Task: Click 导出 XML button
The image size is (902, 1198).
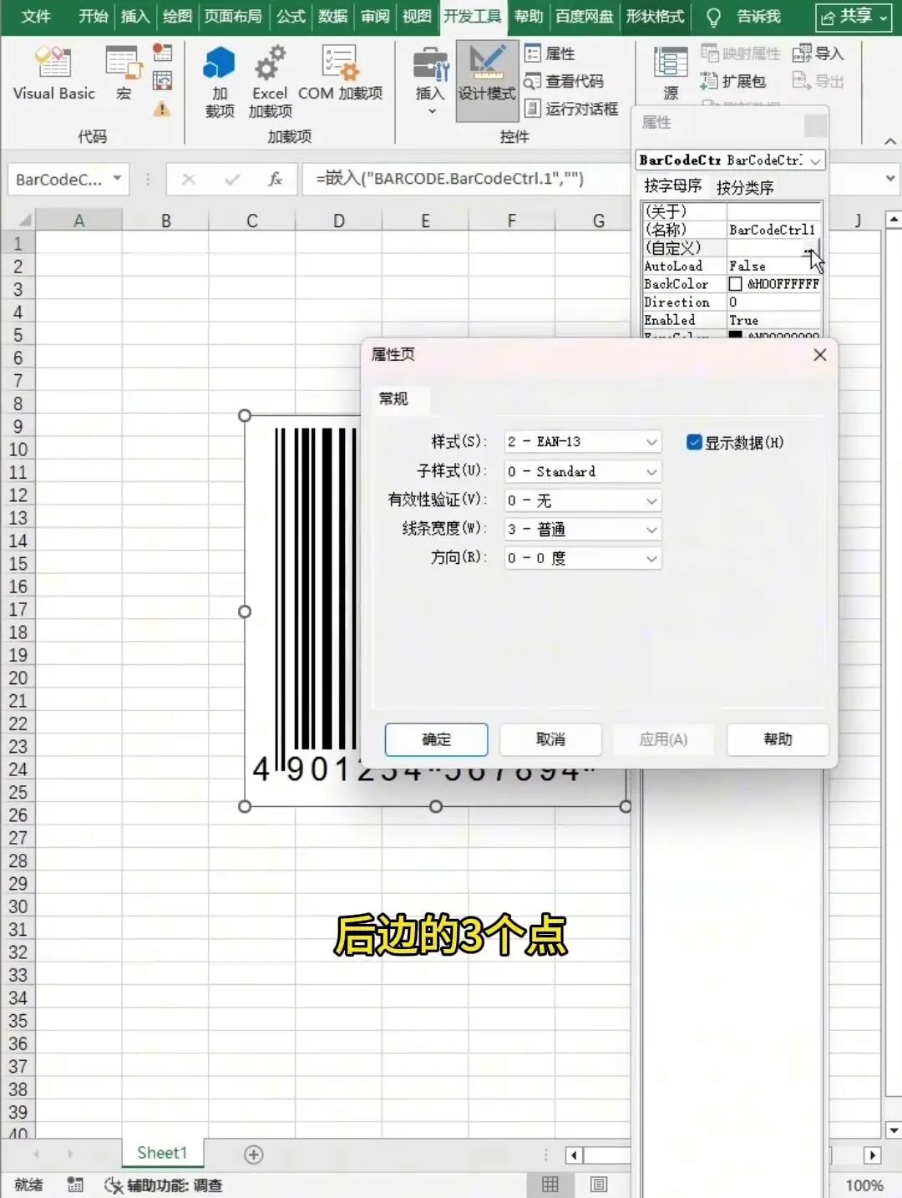Action: [x=818, y=81]
